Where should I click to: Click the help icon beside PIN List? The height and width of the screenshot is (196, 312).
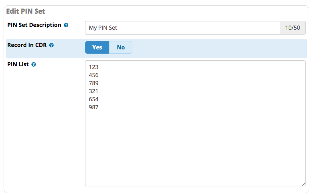(34, 65)
